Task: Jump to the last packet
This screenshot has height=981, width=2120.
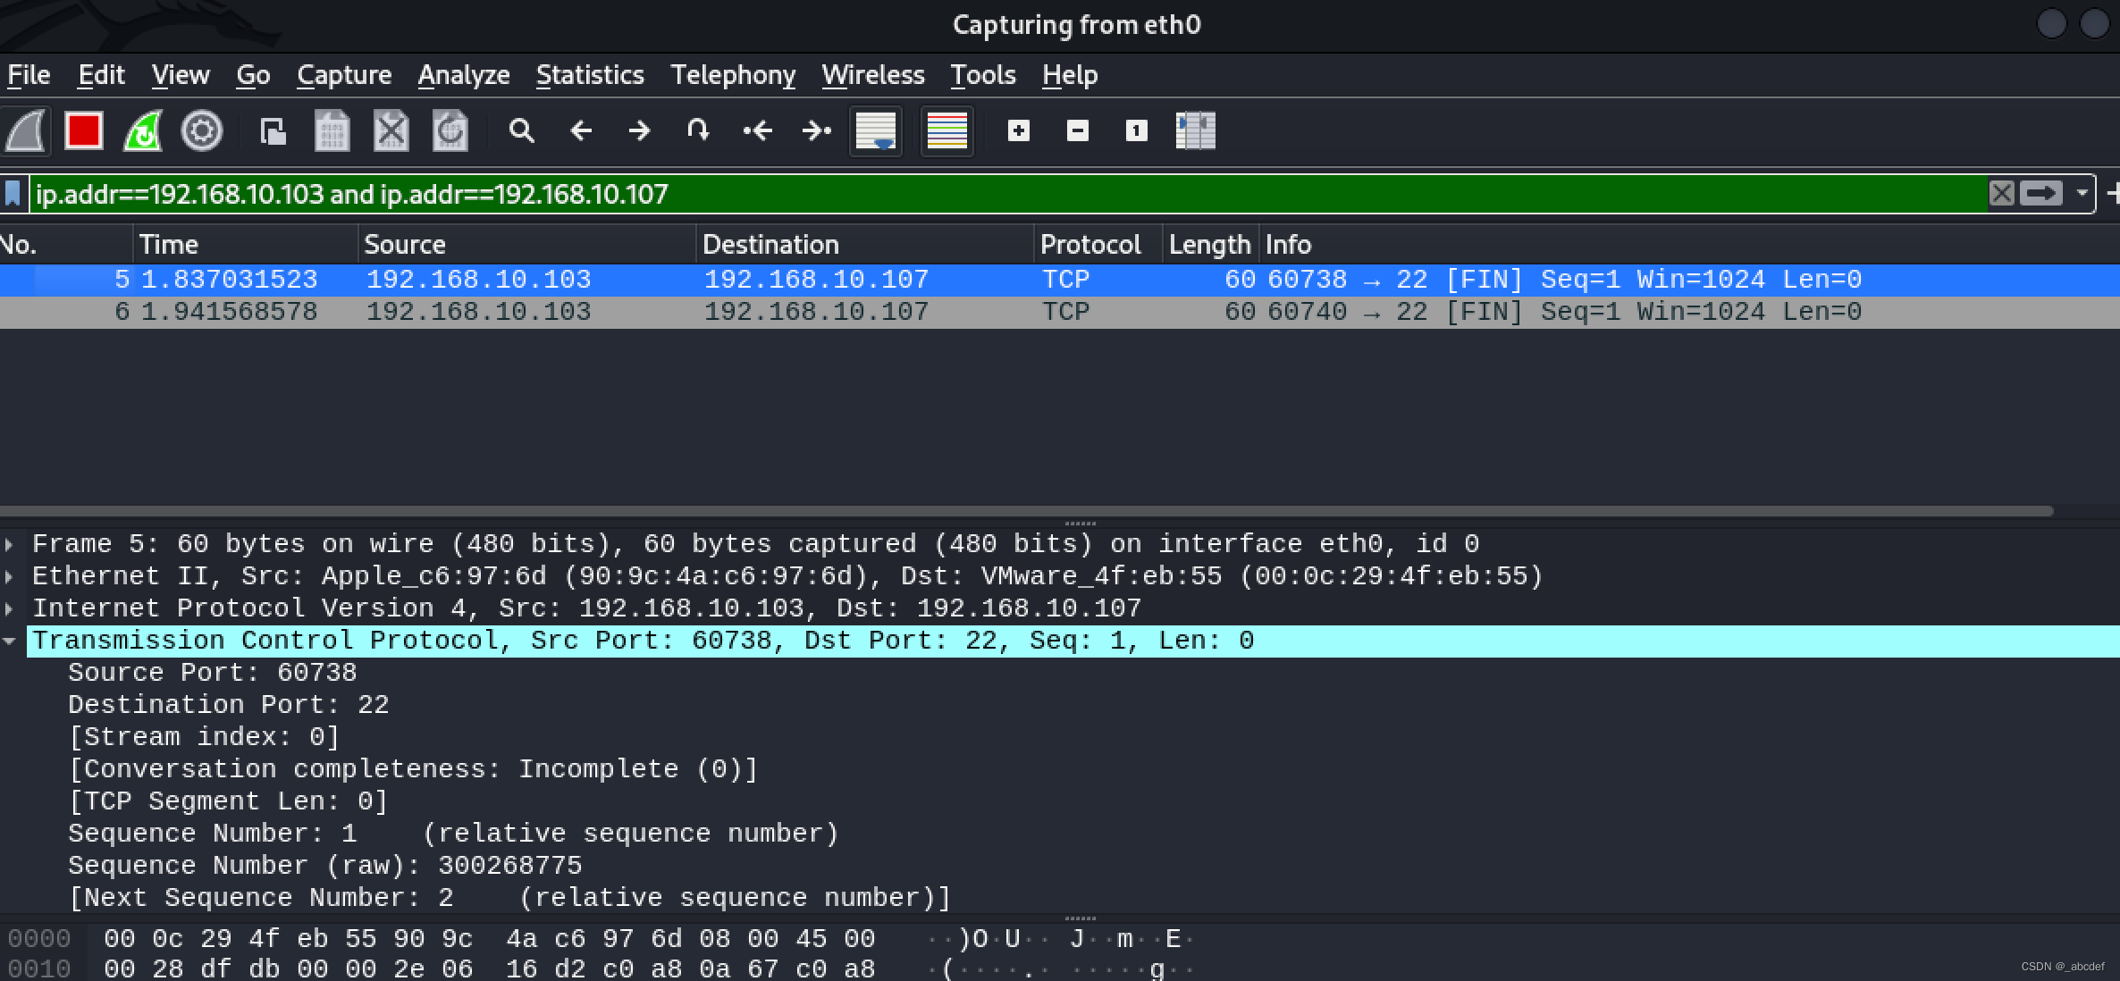Action: [x=816, y=131]
